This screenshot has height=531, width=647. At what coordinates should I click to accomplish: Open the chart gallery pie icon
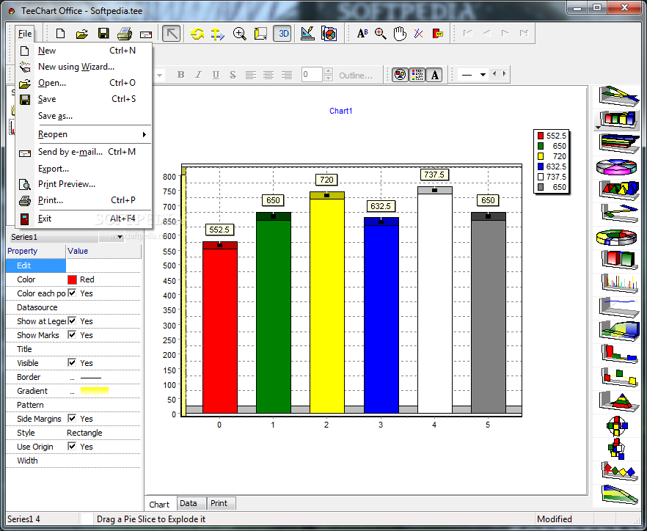[329, 34]
